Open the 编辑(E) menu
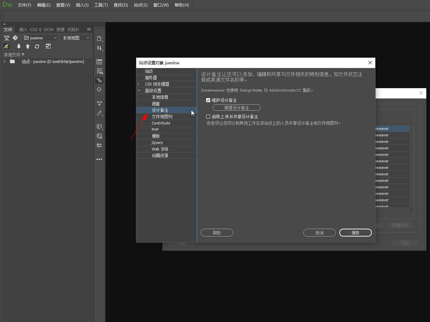This screenshot has height=322, width=430. [44, 5]
